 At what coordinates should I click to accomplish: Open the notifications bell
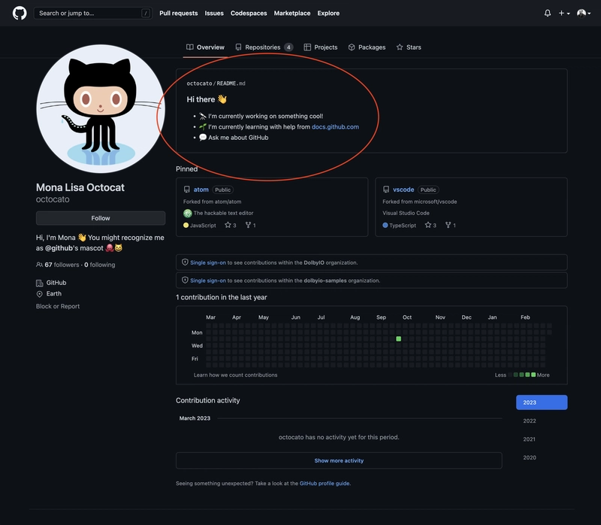548,13
